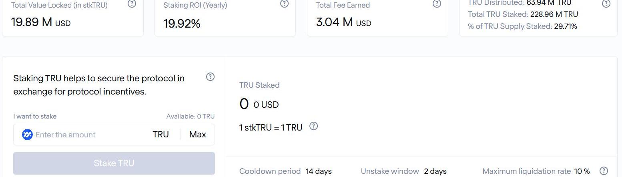Image resolution: width=622 pixels, height=177 pixels.
Task: Click the Cooldown period 14 days value
Action: tap(319, 171)
